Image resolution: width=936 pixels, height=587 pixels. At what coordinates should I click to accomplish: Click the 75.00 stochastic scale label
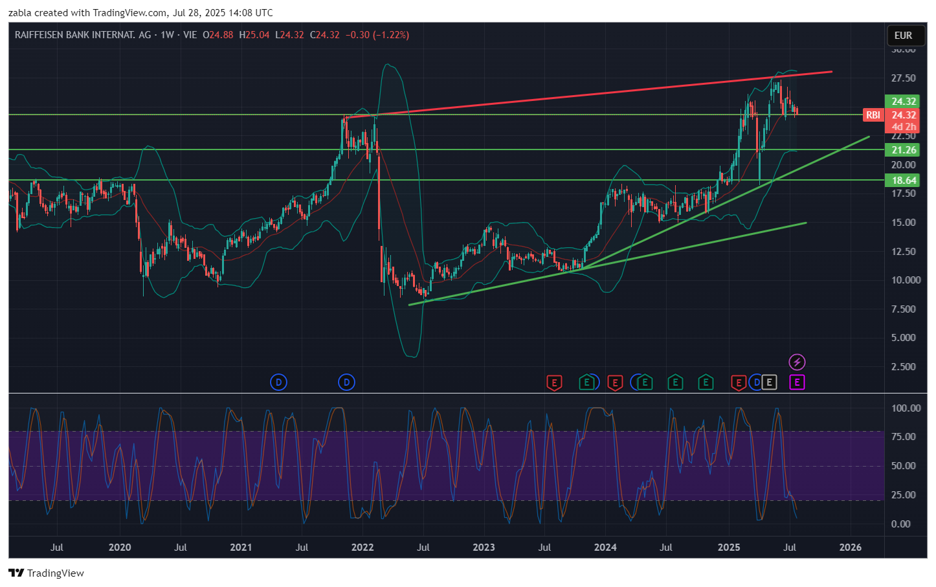(x=903, y=437)
